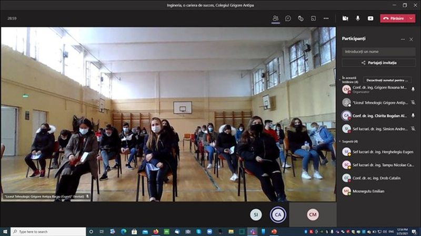Click the Windows taskbar search box

point(47,231)
